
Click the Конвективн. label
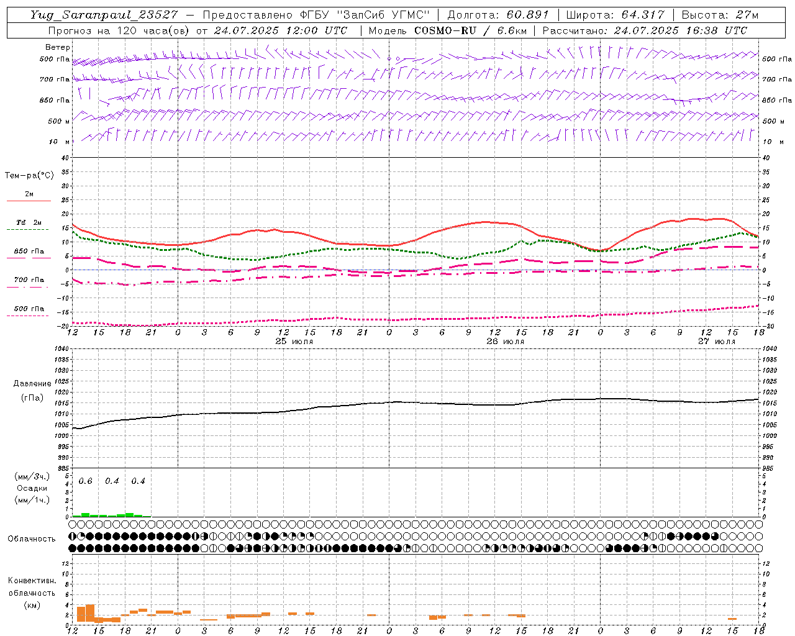32,581
